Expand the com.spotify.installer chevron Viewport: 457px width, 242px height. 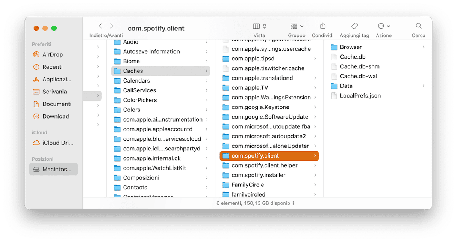(x=315, y=175)
